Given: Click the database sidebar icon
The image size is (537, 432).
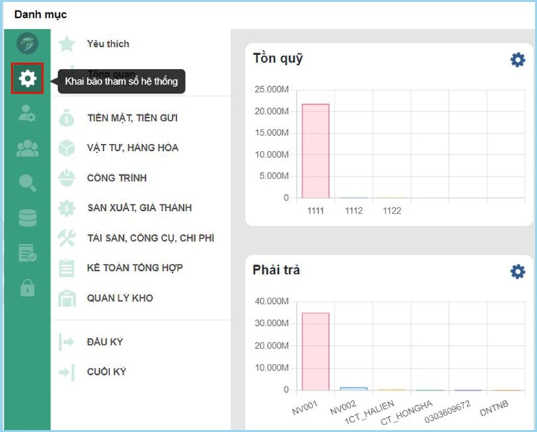Looking at the screenshot, I should tap(28, 218).
